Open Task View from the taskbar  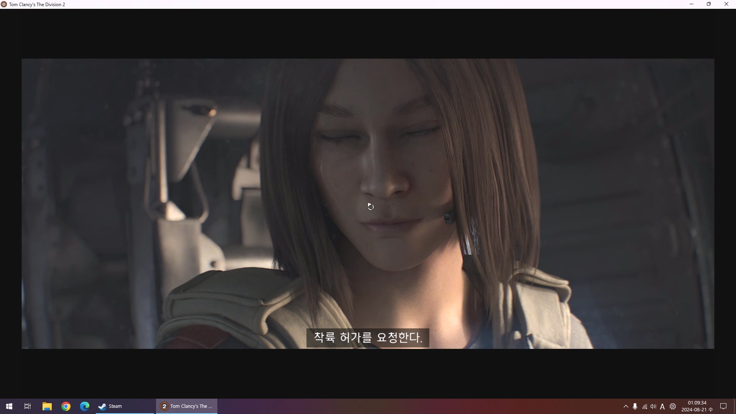[28, 406]
